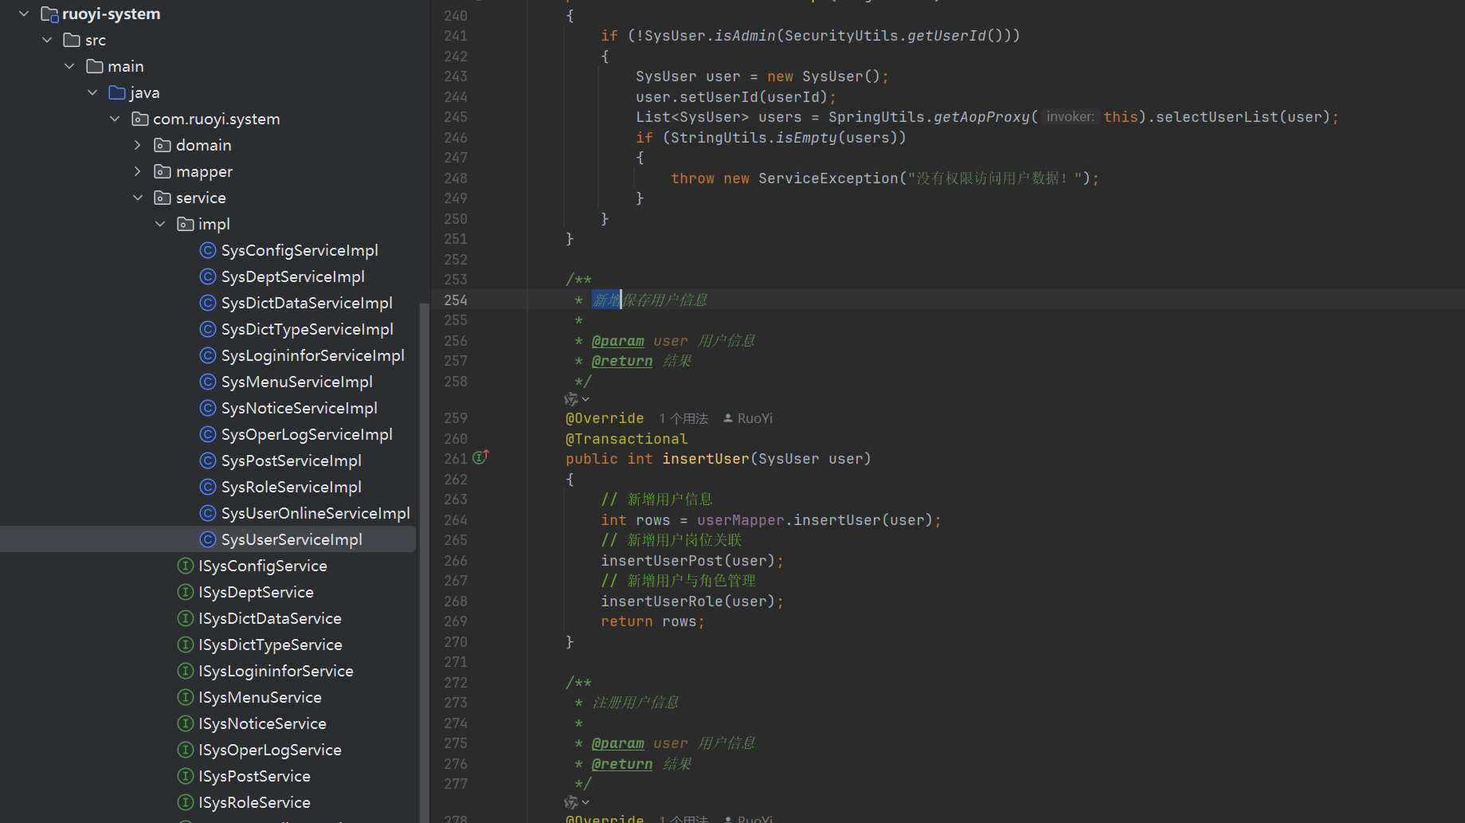Click the insertUser method name on line 261
The height and width of the screenshot is (823, 1465).
706,459
